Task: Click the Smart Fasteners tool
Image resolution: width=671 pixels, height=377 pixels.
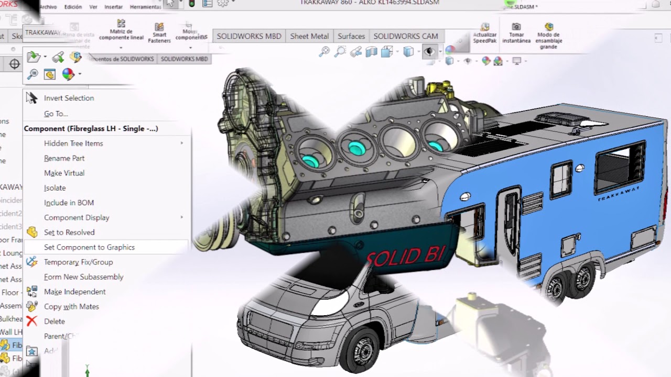Action: (159, 32)
